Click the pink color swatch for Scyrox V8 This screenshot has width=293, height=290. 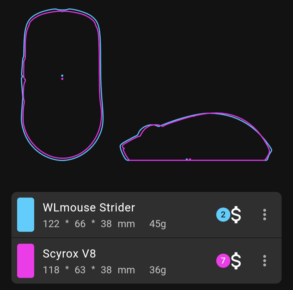(26, 261)
